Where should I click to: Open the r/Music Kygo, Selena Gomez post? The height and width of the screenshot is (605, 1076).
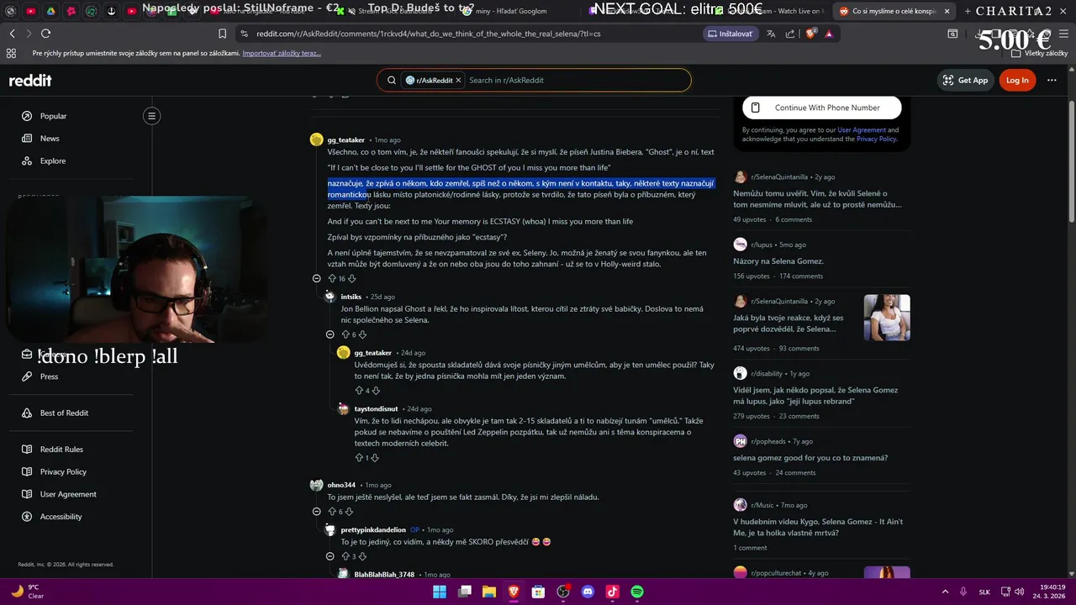point(818,527)
